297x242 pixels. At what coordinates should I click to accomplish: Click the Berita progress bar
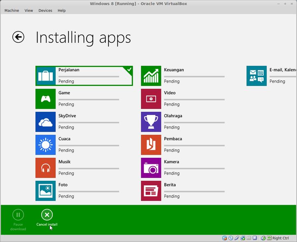click(x=194, y=191)
